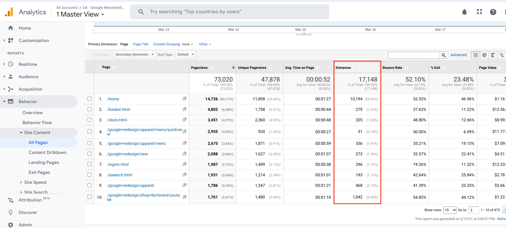Open the notifications bell
The image size is (506, 228).
464,12
